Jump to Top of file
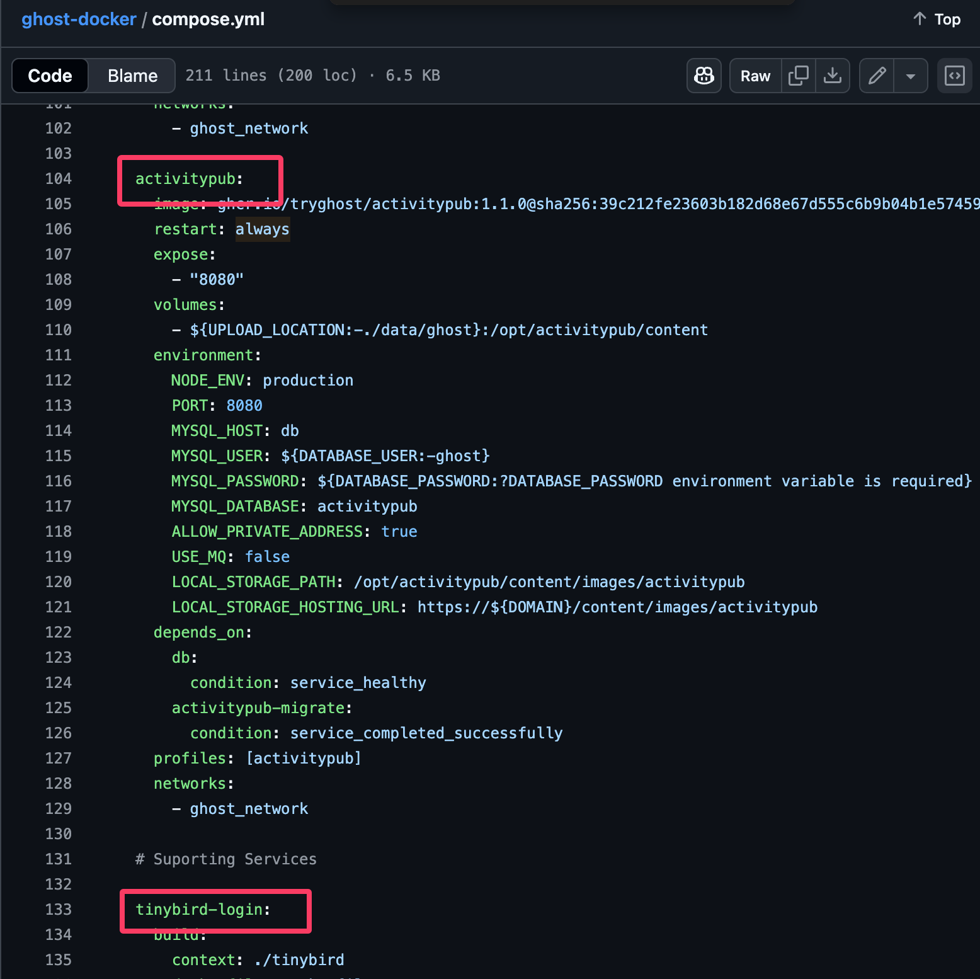This screenshot has height=979, width=980. pyautogui.click(x=937, y=20)
